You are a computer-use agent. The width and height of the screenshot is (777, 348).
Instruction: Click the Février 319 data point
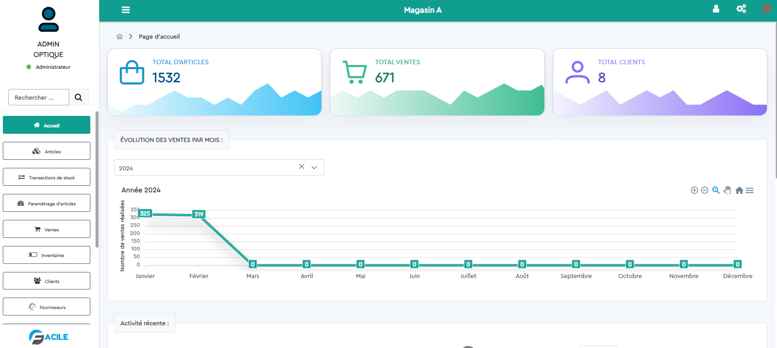(199, 214)
